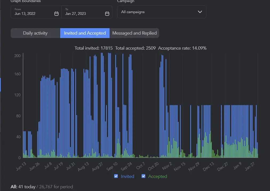270x191 pixels.
Task: Uncheck the Invited series checkbox
Action: coord(116,176)
